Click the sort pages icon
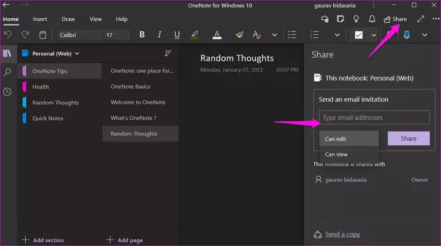The width and height of the screenshot is (441, 246). pos(168,53)
